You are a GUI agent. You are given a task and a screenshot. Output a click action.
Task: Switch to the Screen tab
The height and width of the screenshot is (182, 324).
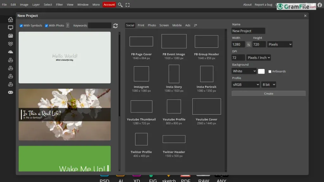(164, 25)
